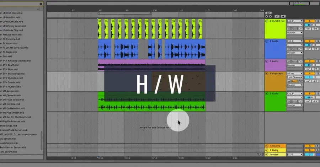Select VO Flute Voice.mid in browser
Screen dimensions: 320x167
point(12,100)
